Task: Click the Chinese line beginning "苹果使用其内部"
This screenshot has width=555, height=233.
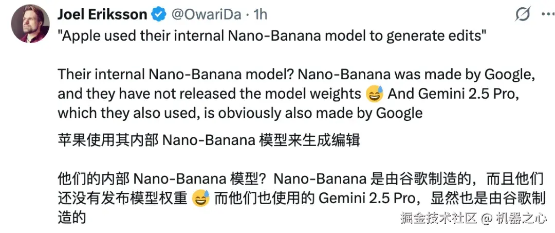Action: click(x=209, y=140)
